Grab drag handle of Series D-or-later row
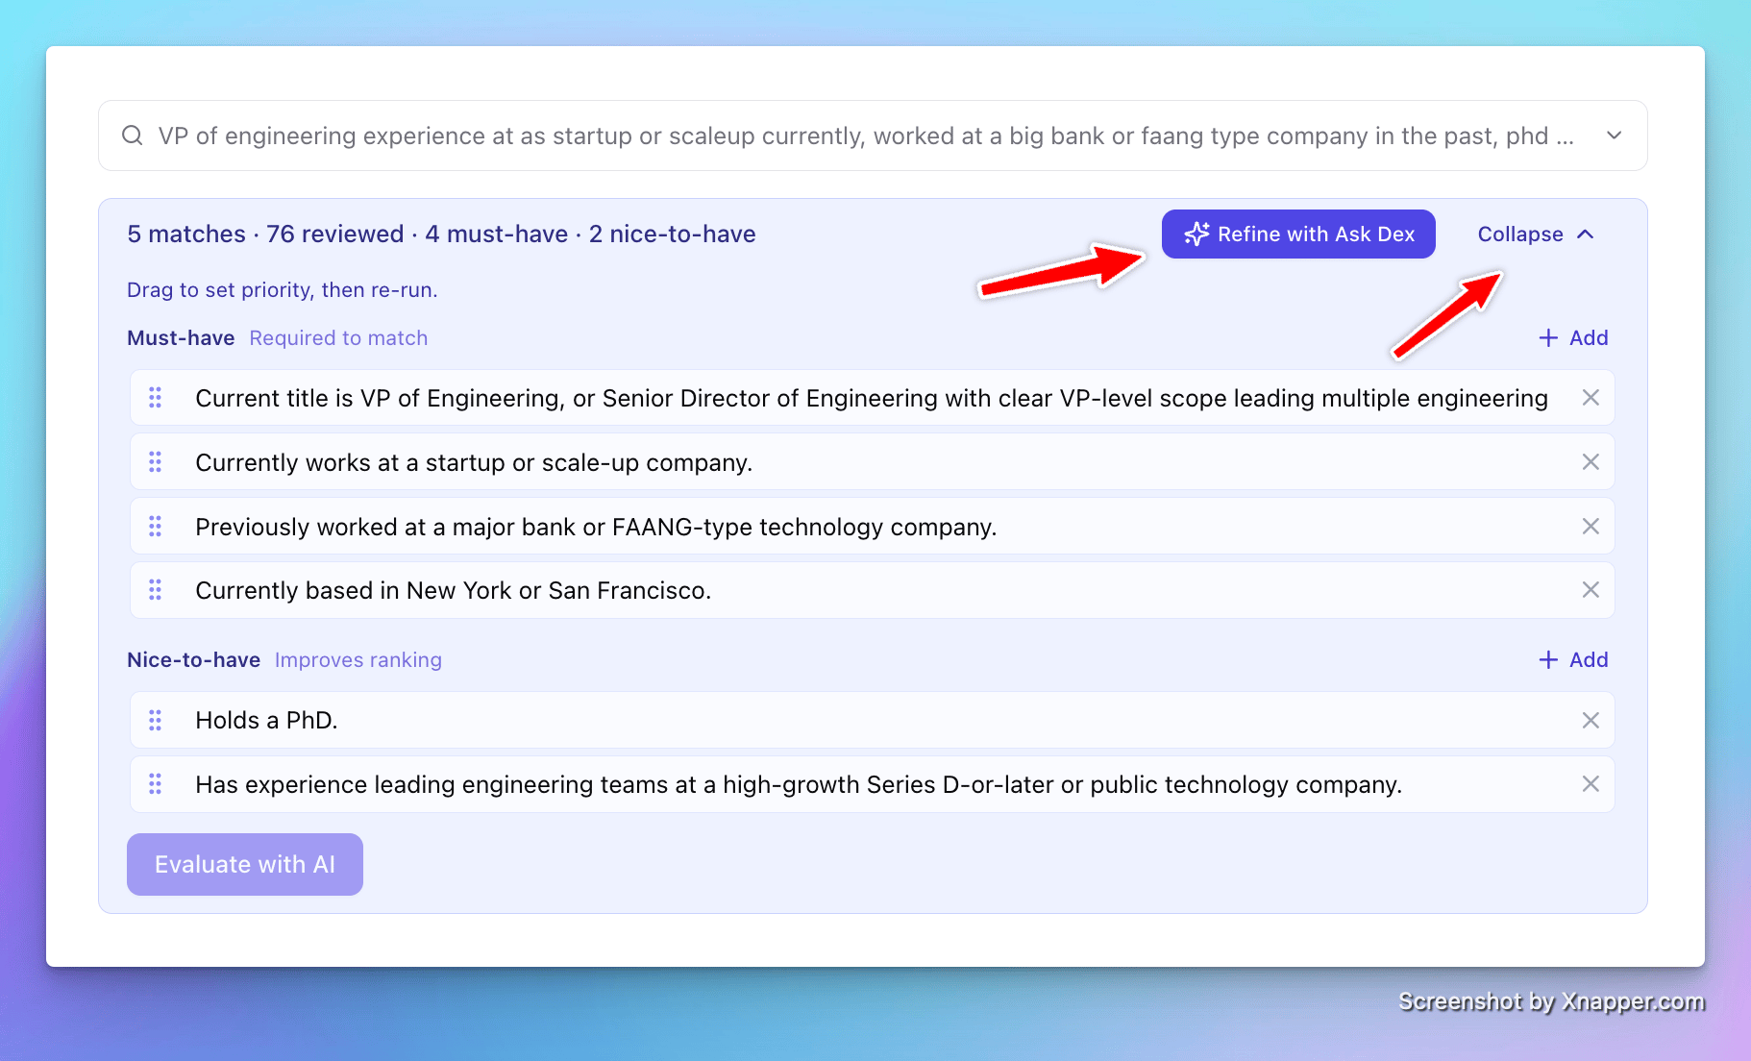The height and width of the screenshot is (1061, 1751). point(155,784)
